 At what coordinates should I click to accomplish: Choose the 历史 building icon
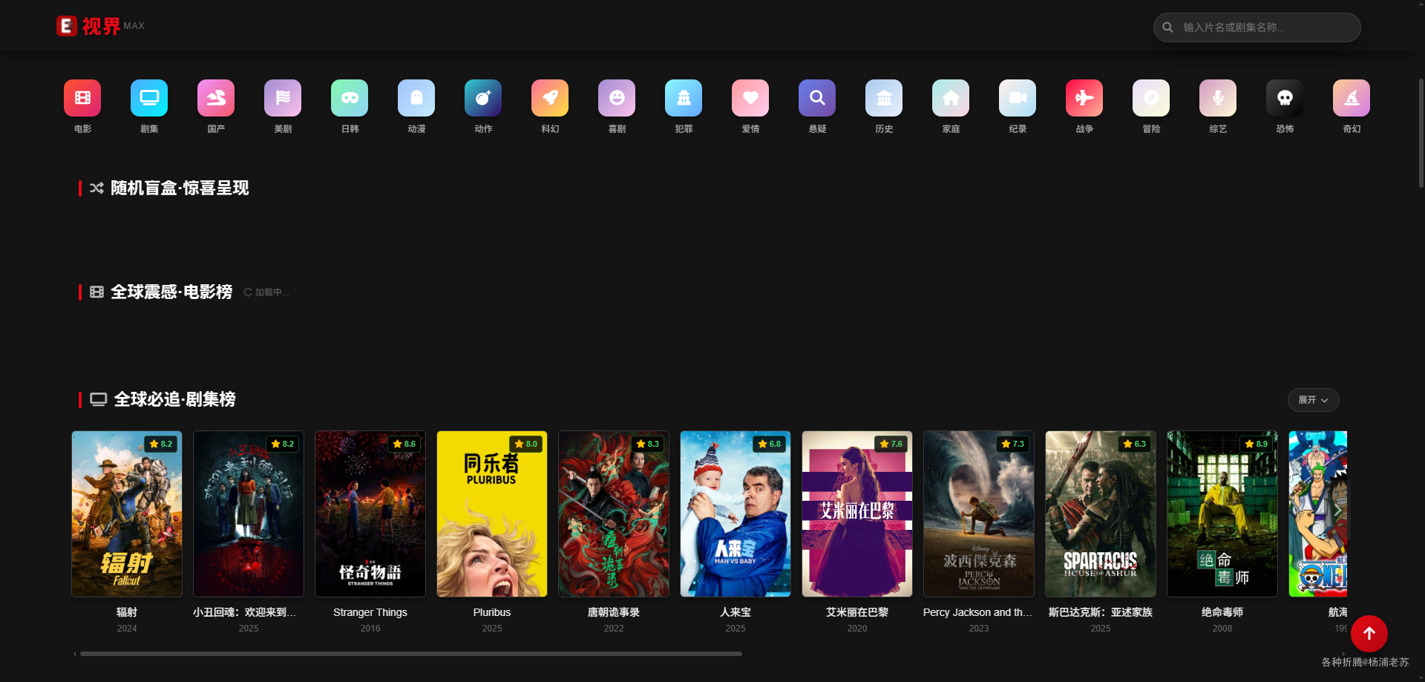click(884, 98)
